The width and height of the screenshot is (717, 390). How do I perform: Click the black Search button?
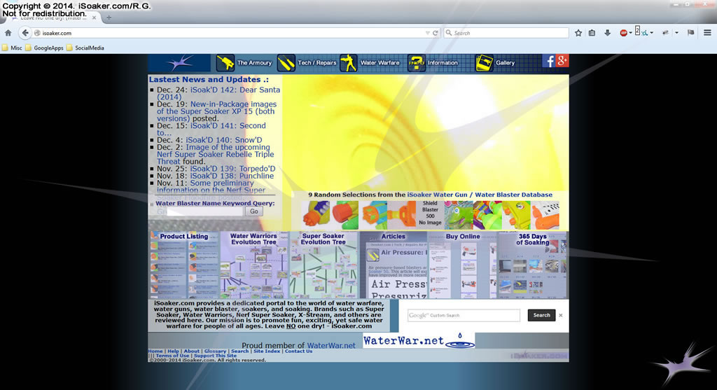pyautogui.click(x=541, y=316)
